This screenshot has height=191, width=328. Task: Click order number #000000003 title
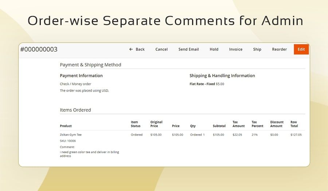pyautogui.click(x=39, y=49)
